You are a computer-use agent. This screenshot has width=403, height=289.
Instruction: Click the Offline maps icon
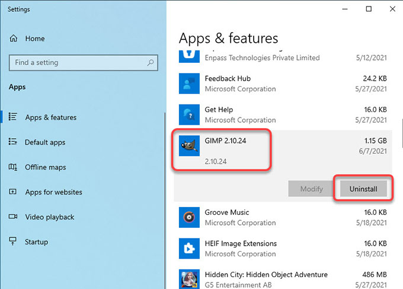tap(13, 167)
